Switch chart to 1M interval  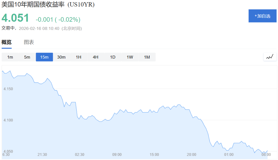tap(147, 57)
